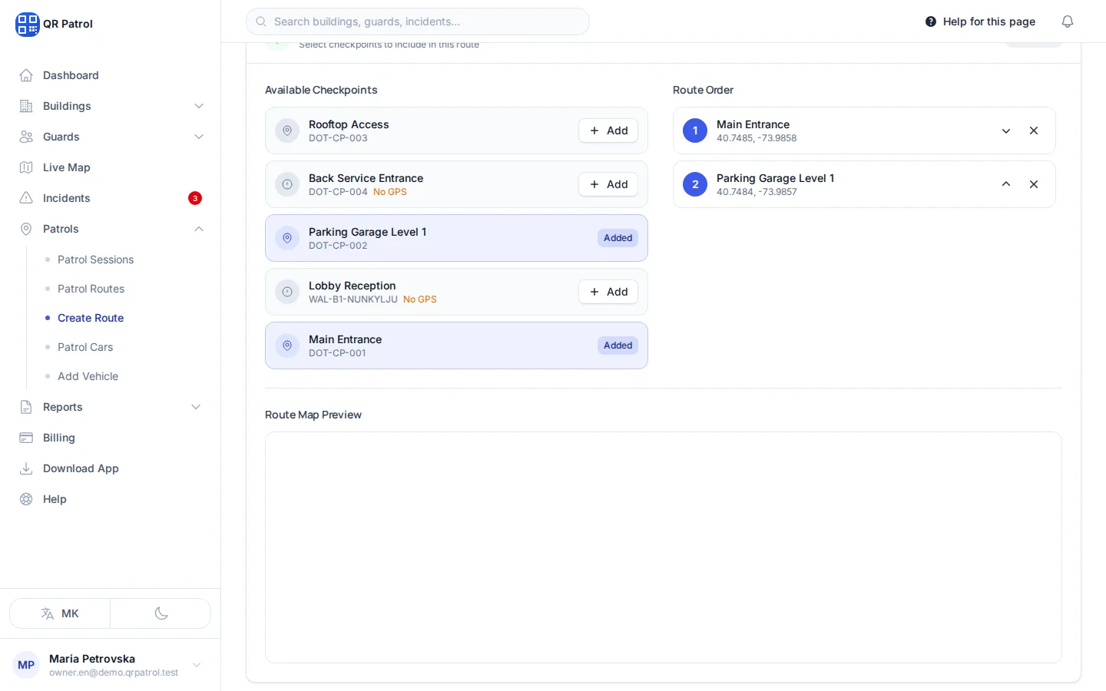The width and height of the screenshot is (1106, 691).
Task: Switch to dark mode with moon icon
Action: pos(161,613)
